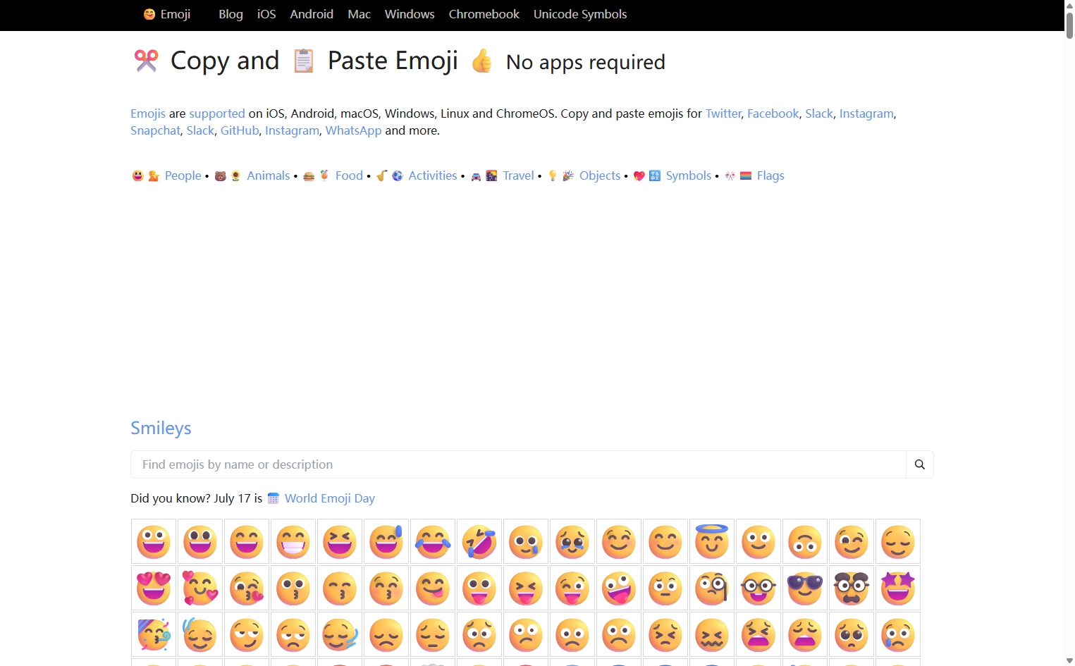Select the unamused face emoji
1075x666 pixels.
(x=293, y=635)
